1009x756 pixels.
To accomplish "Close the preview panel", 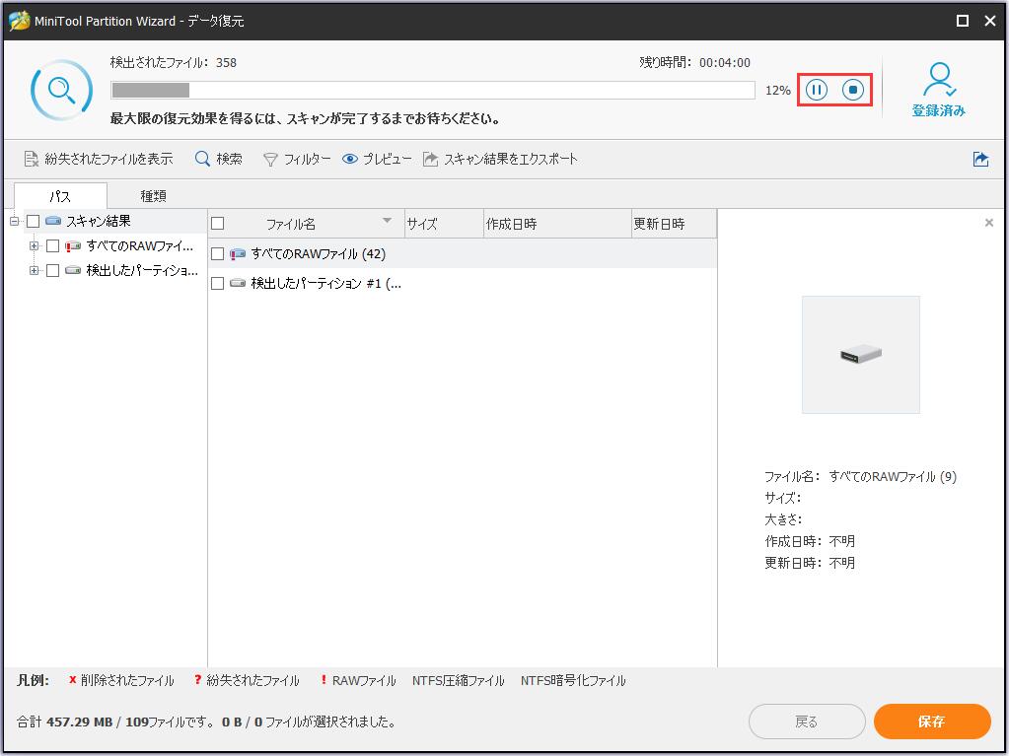I will [x=989, y=223].
